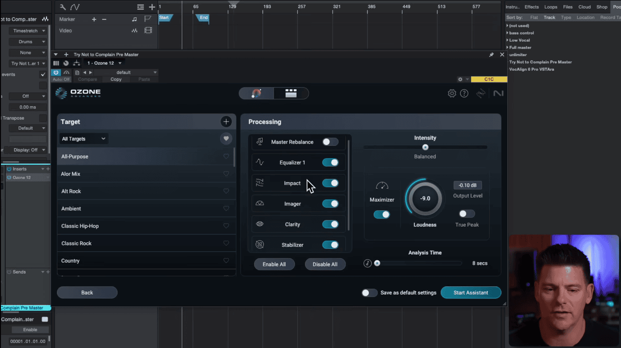Viewport: 621px width, 348px height.
Task: Click the Maximizer knob icon
Action: [x=382, y=186]
